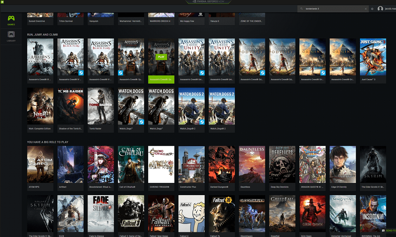Click the Send Feedback button
Viewport: 396px width, 237px height.
[389, 230]
